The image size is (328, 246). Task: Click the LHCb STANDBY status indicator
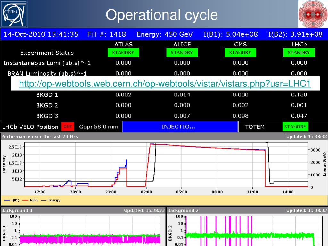tap(299, 53)
